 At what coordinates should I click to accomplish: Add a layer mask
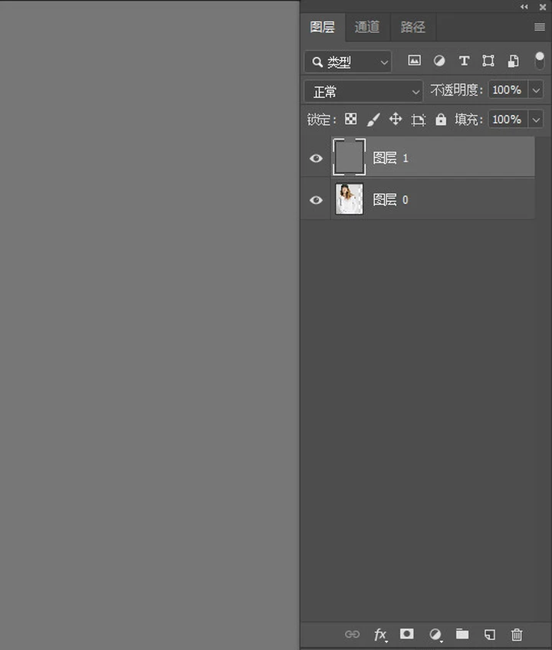[407, 634]
